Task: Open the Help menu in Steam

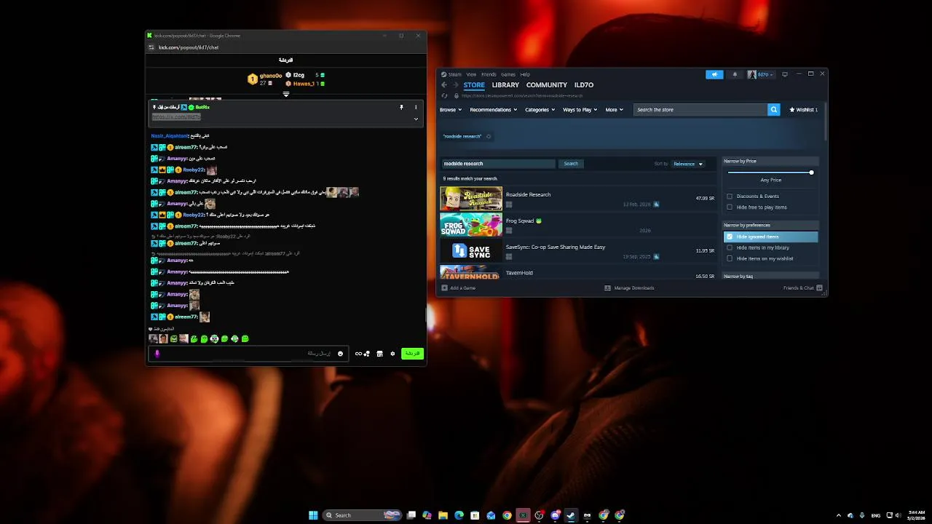Action: [525, 74]
